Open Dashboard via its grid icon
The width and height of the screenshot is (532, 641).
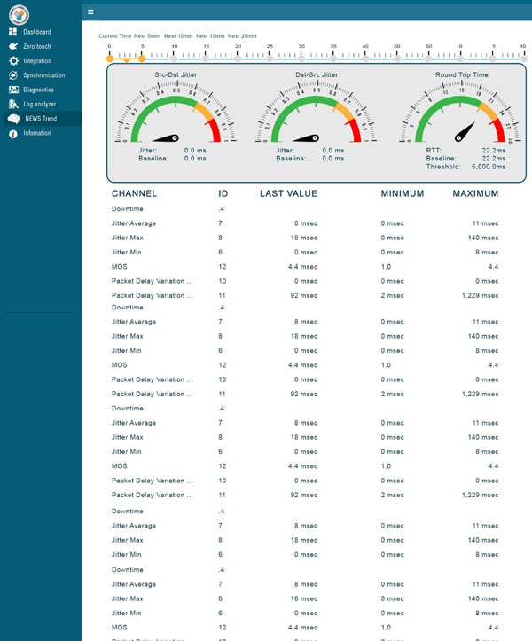point(13,32)
